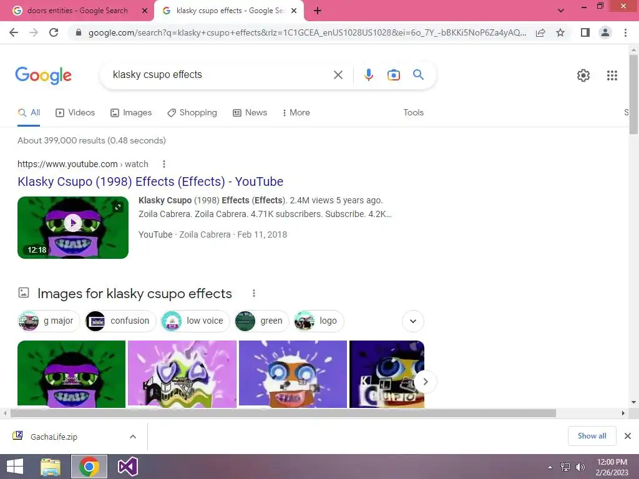The height and width of the screenshot is (479, 639).
Task: Open the pink Klasky Csupo image result
Action: click(182, 374)
